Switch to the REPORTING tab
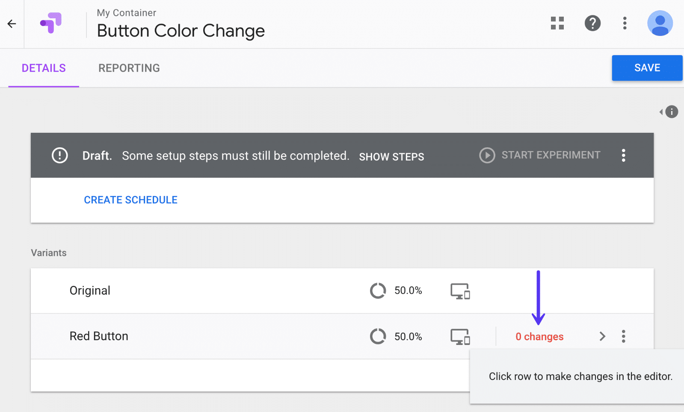 click(129, 68)
